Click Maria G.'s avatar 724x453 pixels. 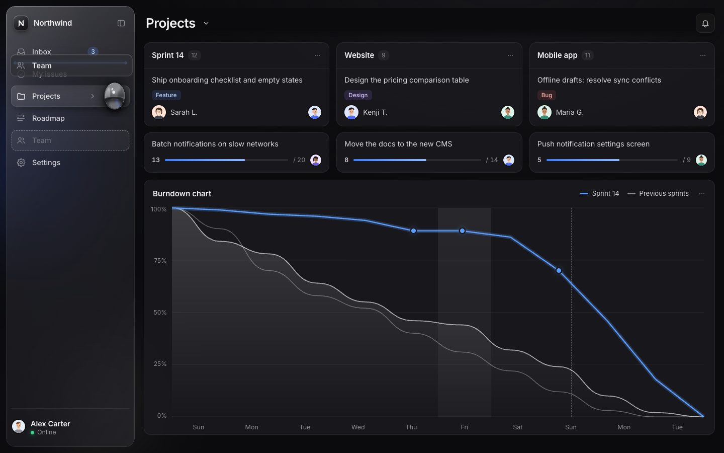[545, 112]
